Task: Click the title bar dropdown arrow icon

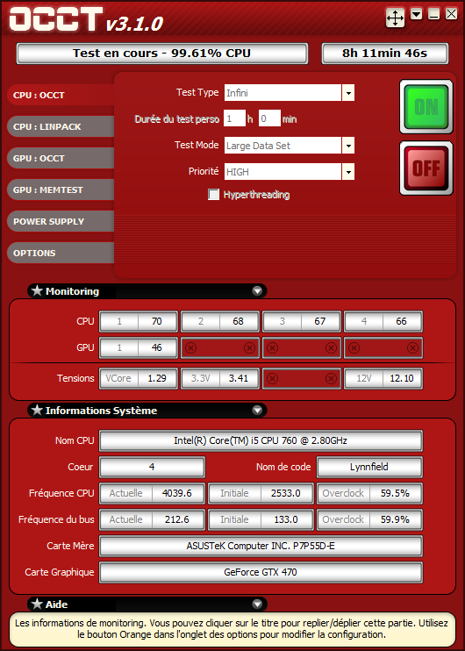Action: pyautogui.click(x=417, y=15)
